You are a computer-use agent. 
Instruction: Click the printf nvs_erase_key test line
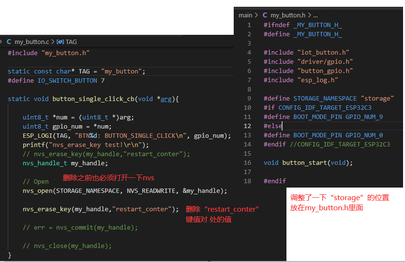86,145
